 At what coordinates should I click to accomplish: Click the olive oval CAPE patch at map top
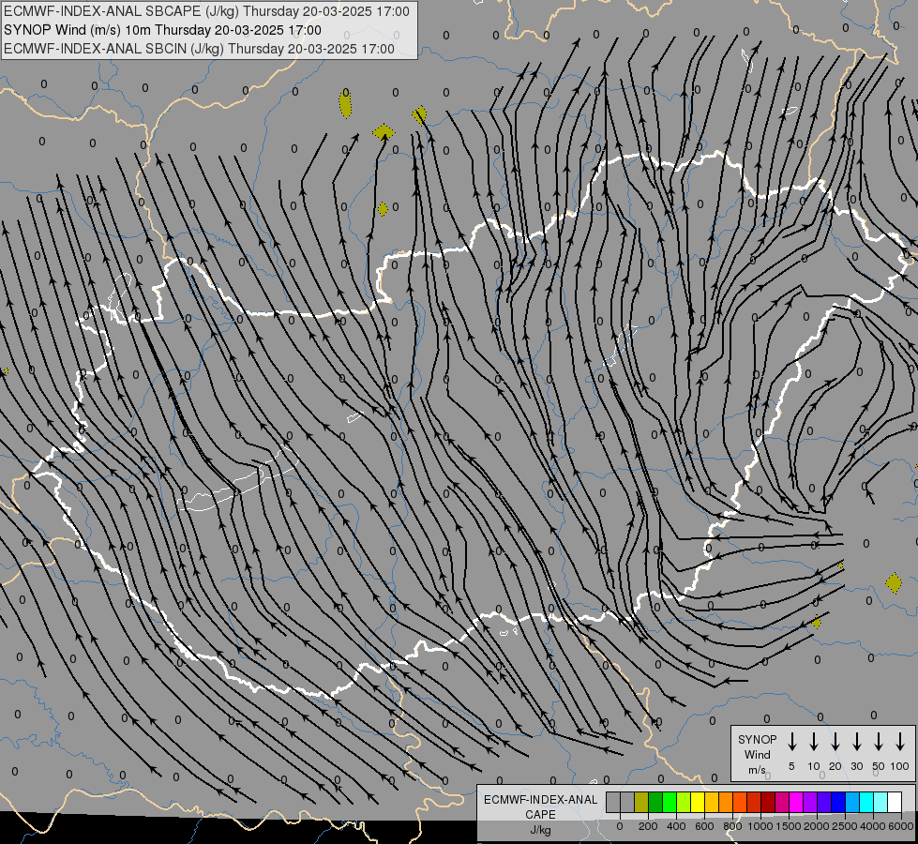tap(345, 104)
